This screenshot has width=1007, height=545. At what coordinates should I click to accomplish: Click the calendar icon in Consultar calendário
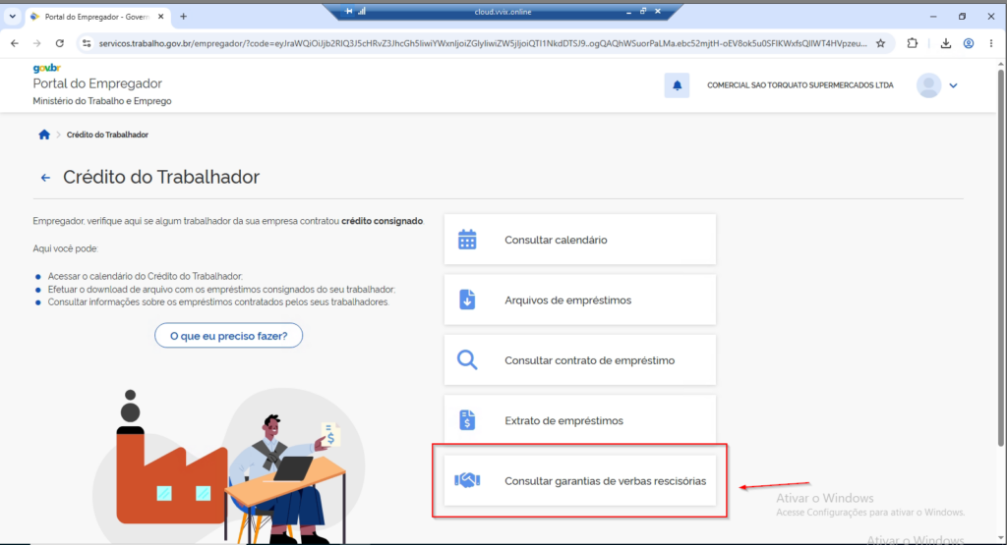[467, 240]
